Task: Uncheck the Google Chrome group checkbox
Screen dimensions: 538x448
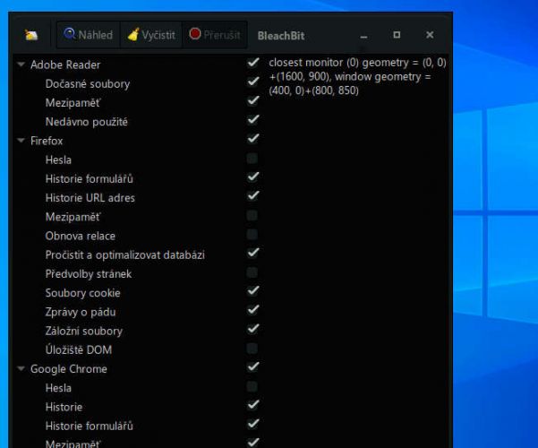Action: (x=253, y=367)
